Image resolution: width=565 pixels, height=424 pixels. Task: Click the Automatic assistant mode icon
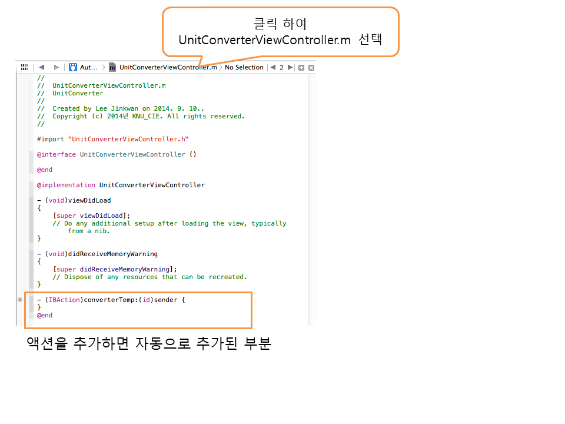[x=73, y=68]
